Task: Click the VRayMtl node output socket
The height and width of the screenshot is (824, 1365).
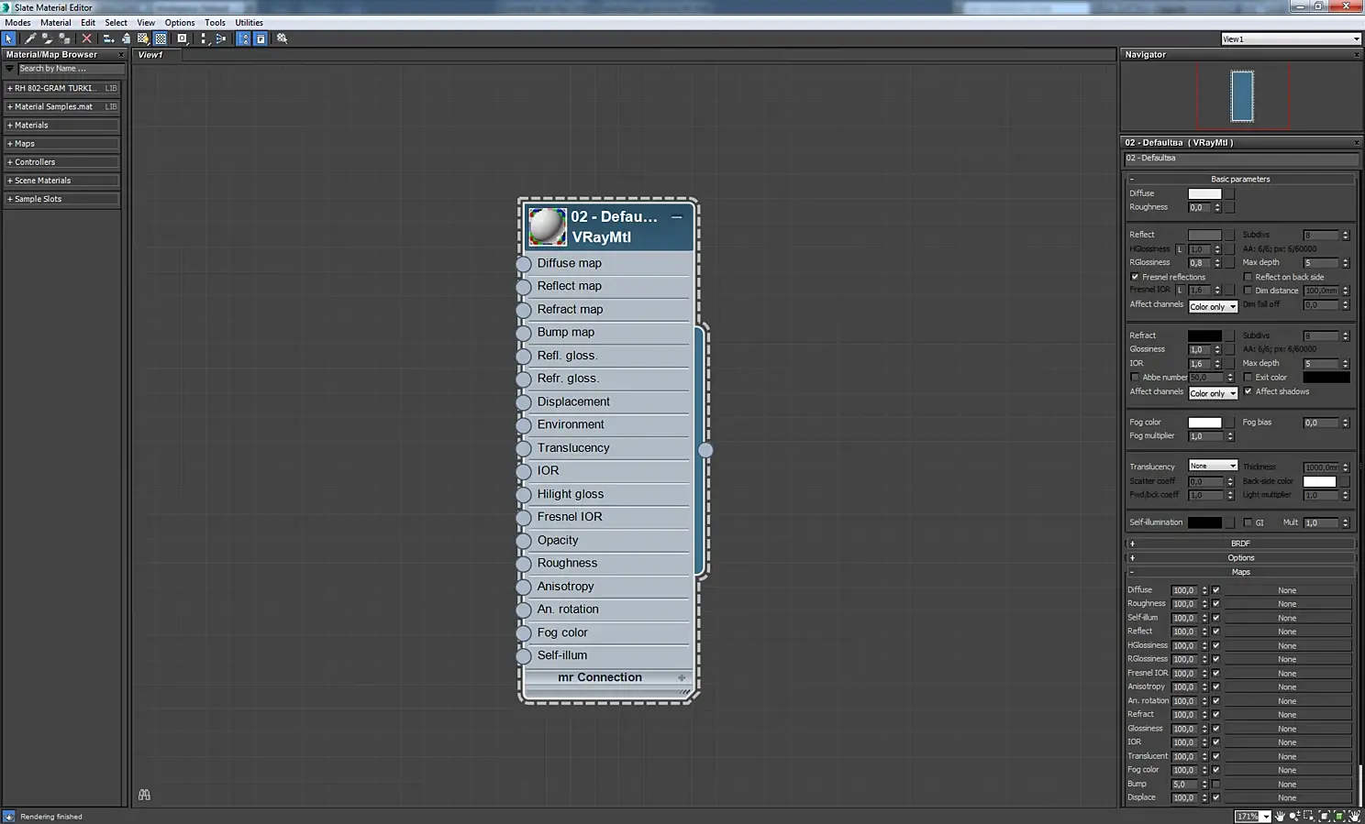Action: [705, 450]
